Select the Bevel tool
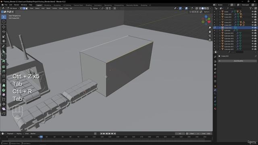 (4, 71)
